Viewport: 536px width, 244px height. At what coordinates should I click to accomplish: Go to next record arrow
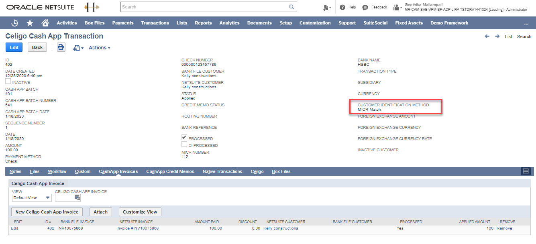tap(497, 36)
